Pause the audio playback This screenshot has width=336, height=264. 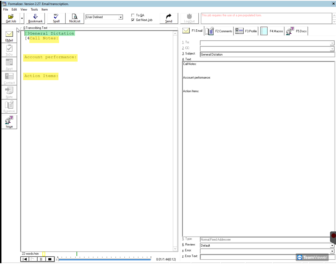click(x=41, y=259)
